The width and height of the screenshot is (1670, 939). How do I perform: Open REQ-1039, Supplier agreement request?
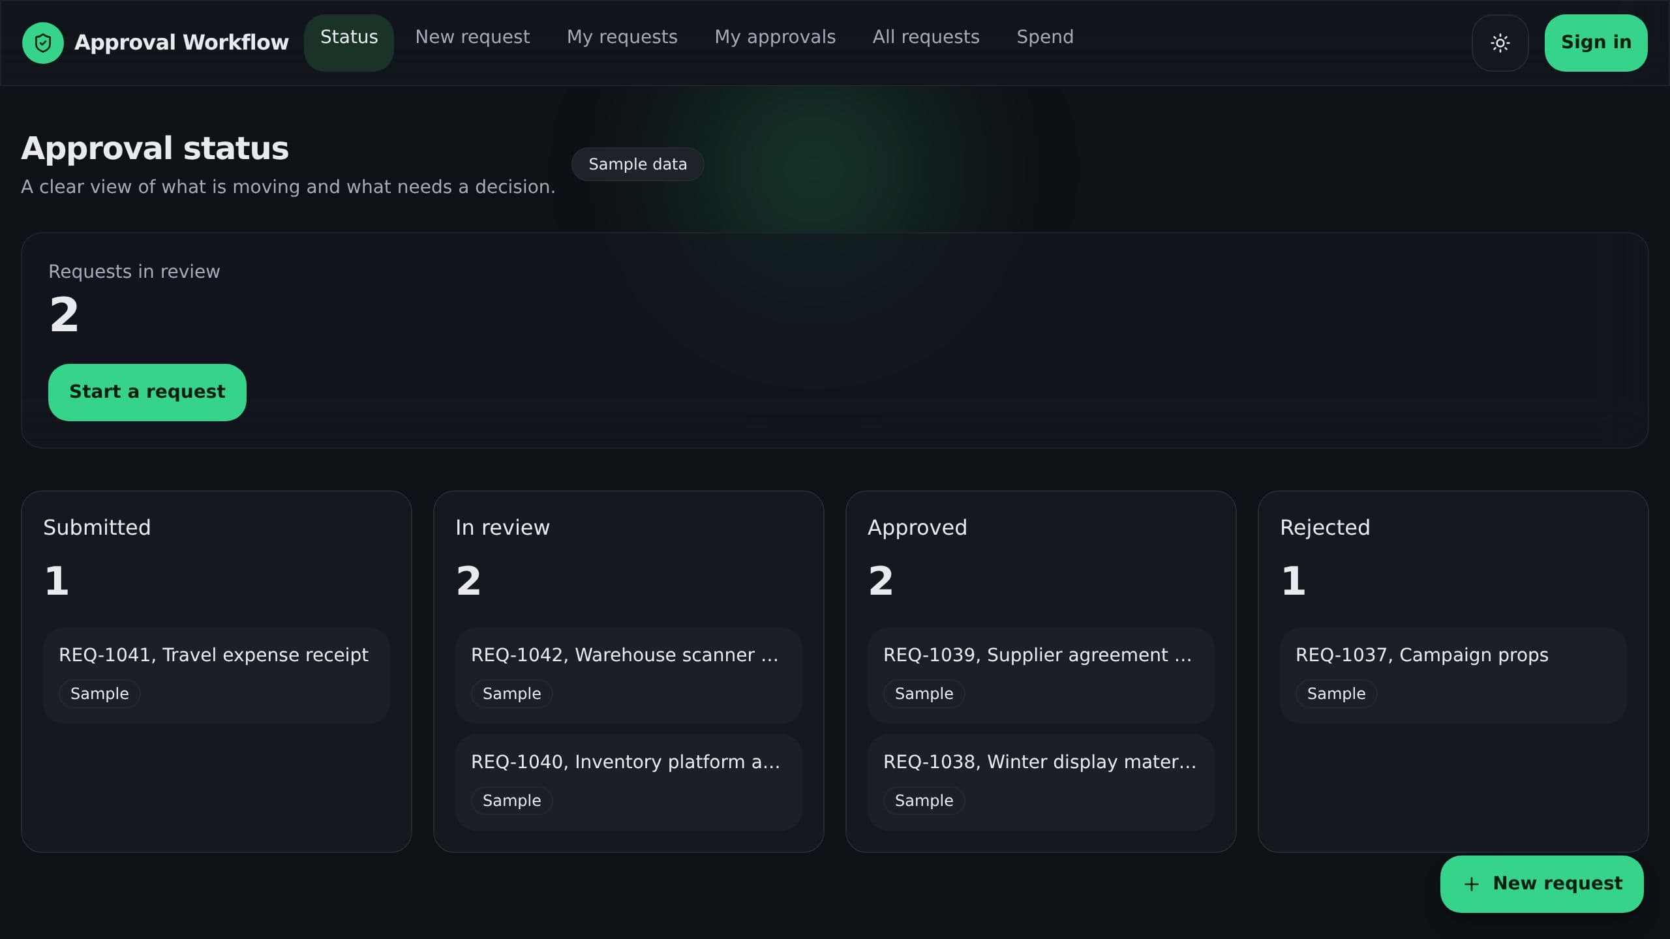coord(1041,676)
